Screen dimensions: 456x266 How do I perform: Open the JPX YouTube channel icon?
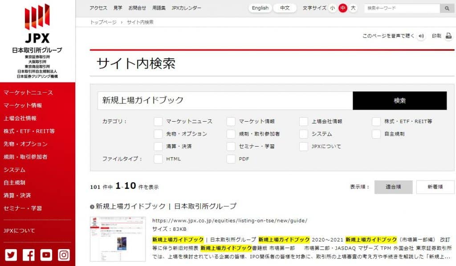[46, 255]
